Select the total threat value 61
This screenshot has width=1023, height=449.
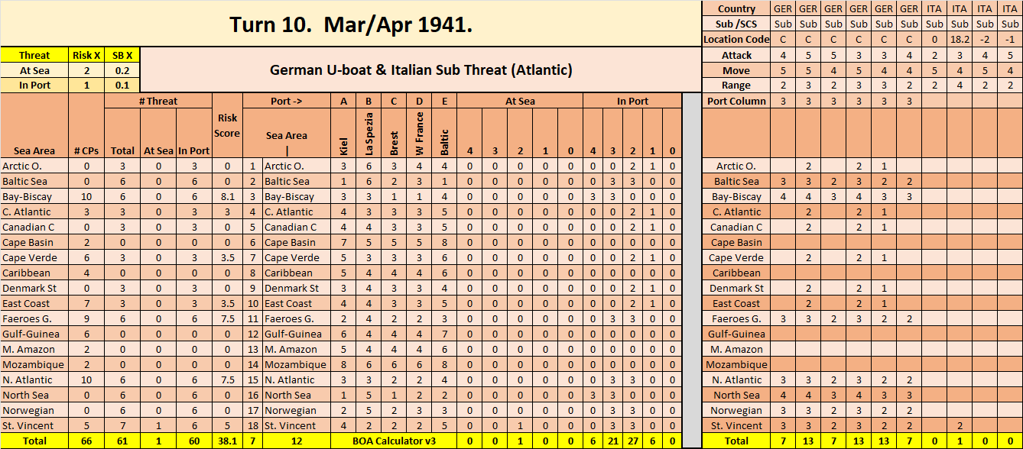click(x=122, y=441)
